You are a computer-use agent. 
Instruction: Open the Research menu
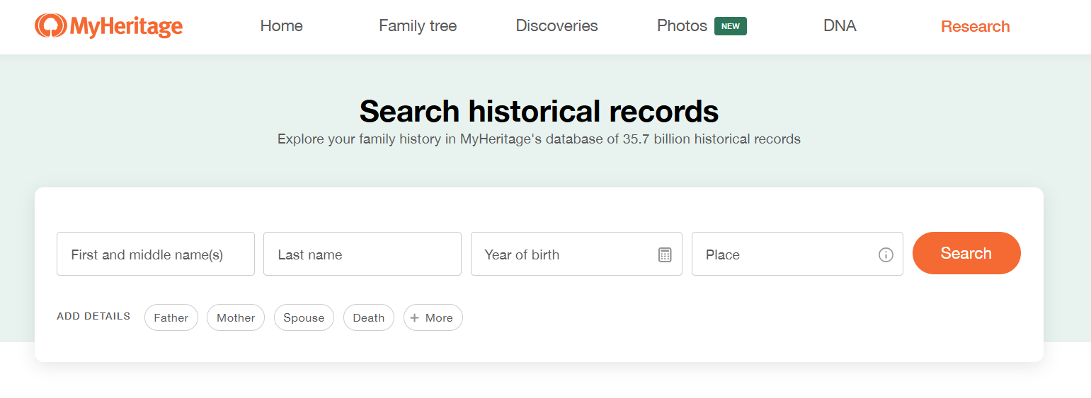[975, 26]
